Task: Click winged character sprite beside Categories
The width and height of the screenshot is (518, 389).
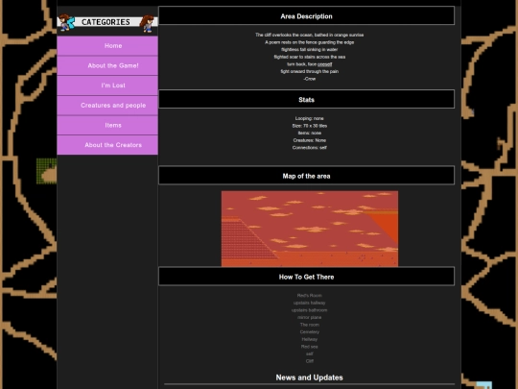Action: (67, 22)
